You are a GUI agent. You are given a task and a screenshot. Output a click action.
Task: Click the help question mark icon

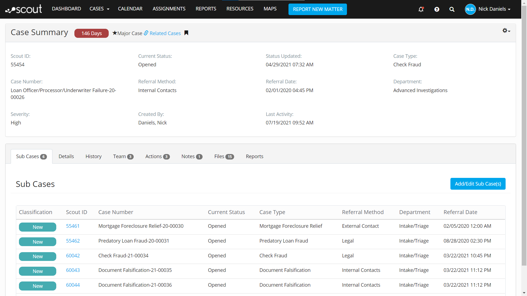[x=437, y=9]
